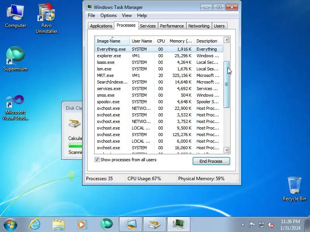This screenshot has height=232, width=310.
Task: Switch to the Disk Cleanup taskbar button
Action: [154, 225]
